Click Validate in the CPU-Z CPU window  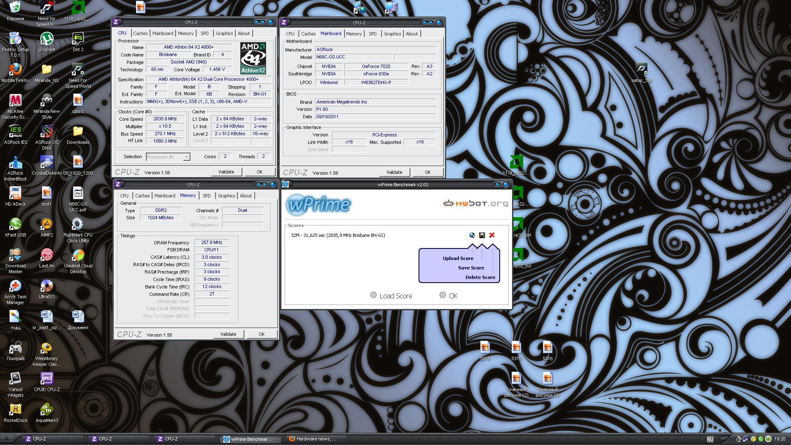click(x=226, y=172)
